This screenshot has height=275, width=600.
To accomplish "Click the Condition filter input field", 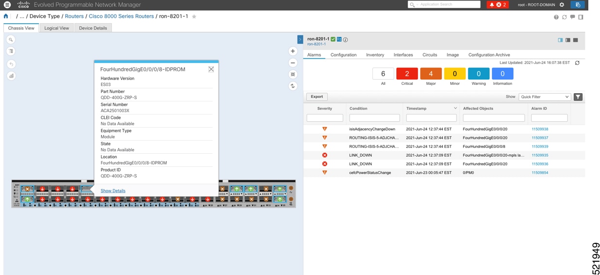I will [374, 118].
